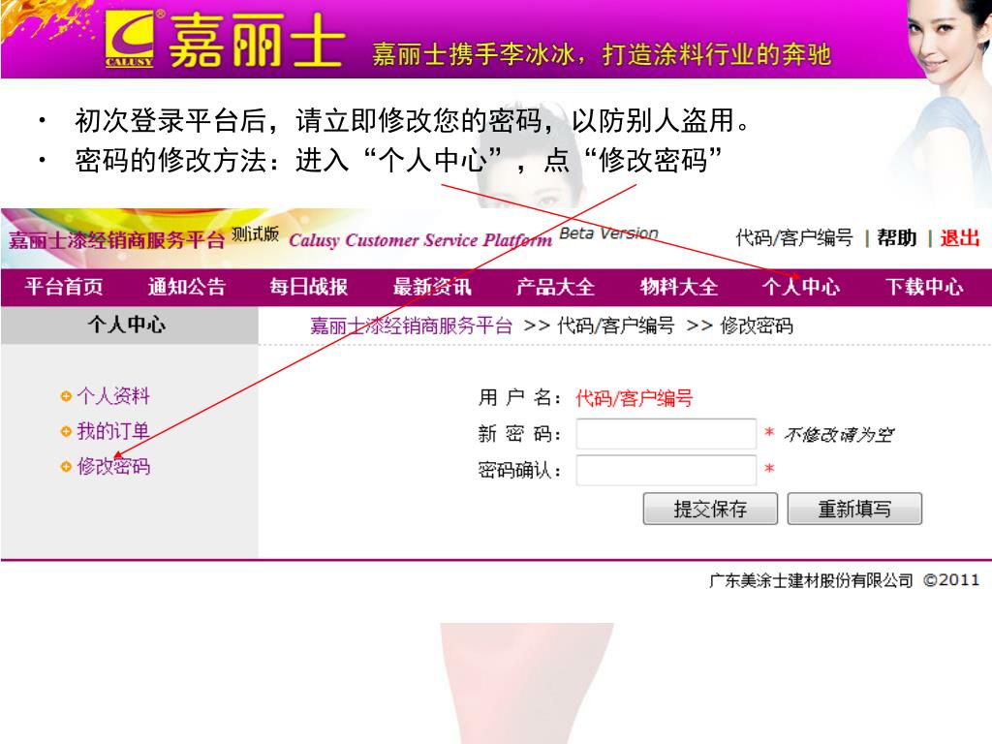Image resolution: width=992 pixels, height=744 pixels.
Task: Open 我的订单 in the sidebar
Action: (x=113, y=431)
